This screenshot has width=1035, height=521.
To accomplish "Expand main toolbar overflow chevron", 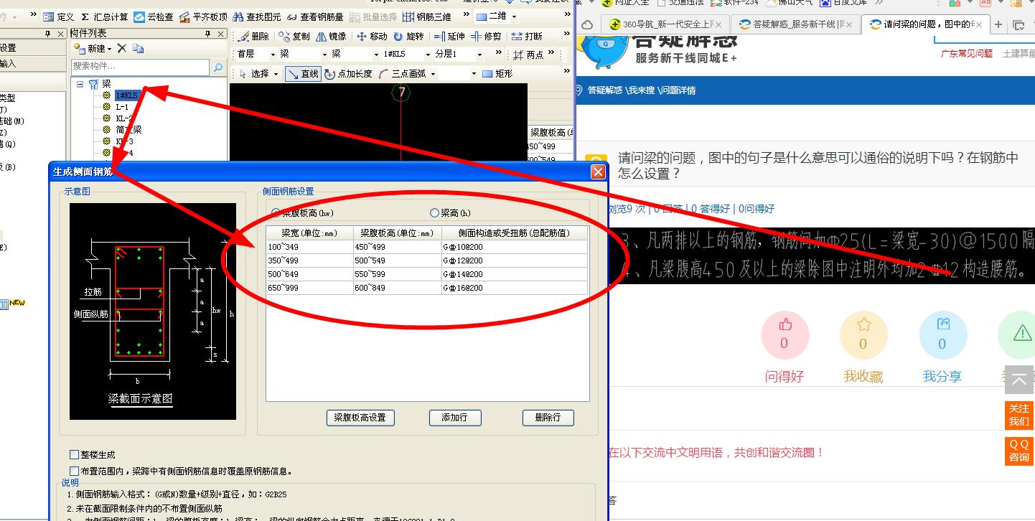I will 466,16.
